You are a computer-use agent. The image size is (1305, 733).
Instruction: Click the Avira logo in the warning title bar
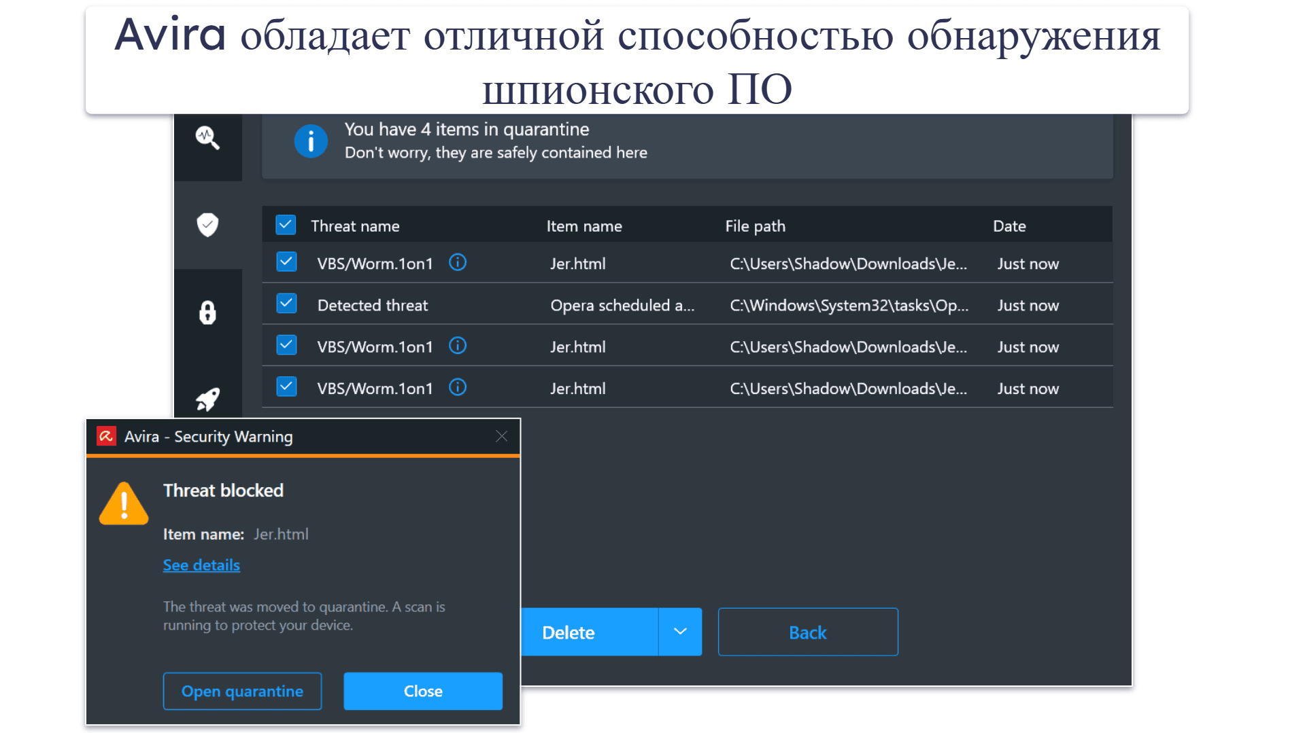coord(106,436)
